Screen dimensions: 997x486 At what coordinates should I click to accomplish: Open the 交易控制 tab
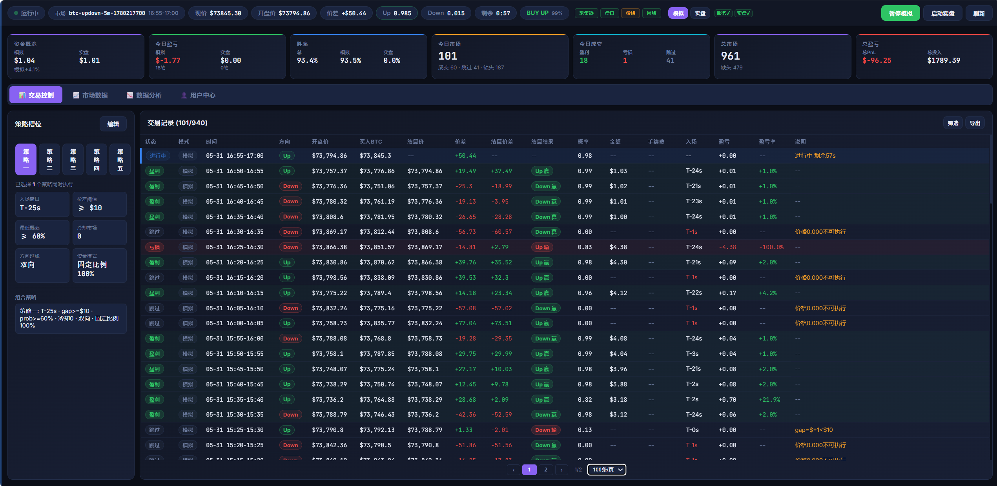[36, 95]
